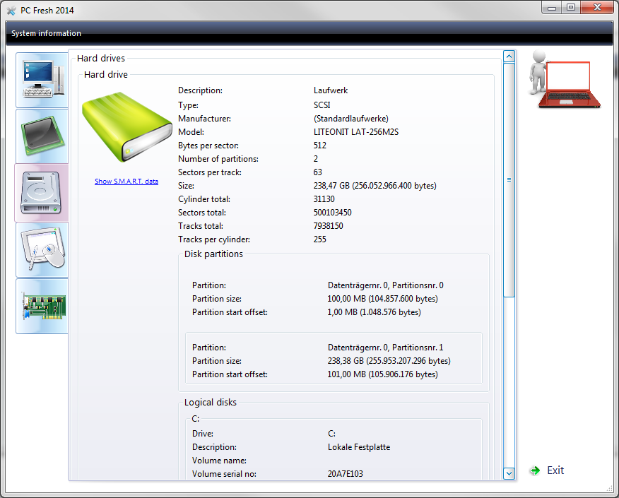The width and height of the screenshot is (619, 498).
Task: Maximize the PC Fresh 2014 window
Action: pyautogui.click(x=570, y=8)
